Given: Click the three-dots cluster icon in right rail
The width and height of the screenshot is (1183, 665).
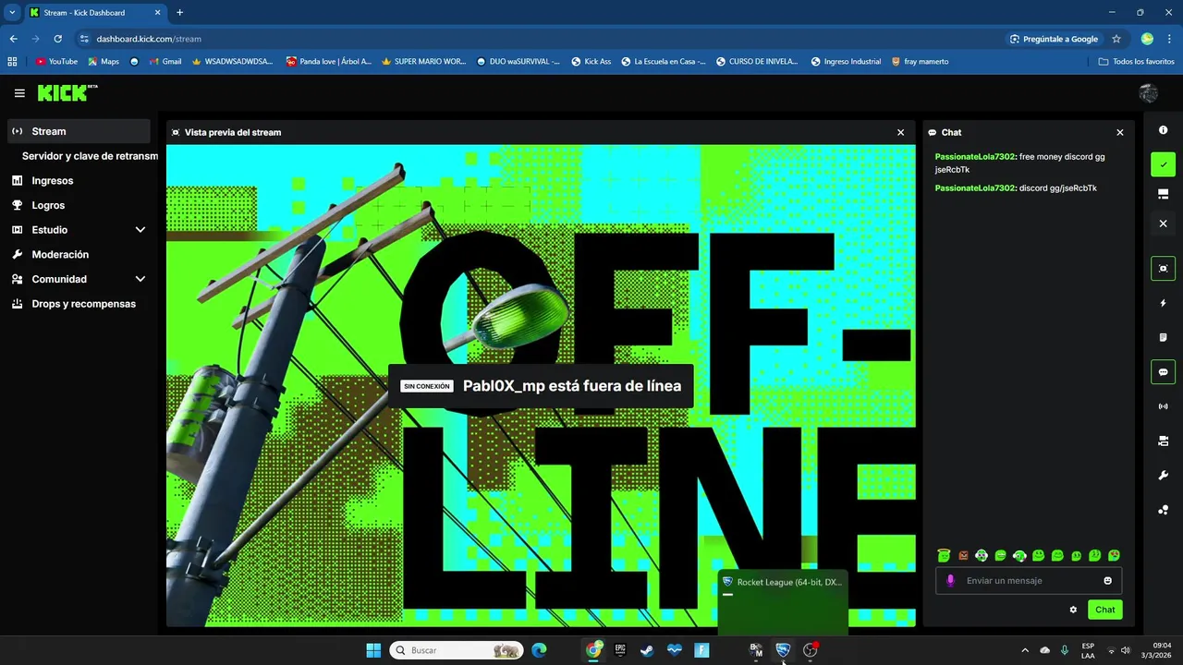Looking at the screenshot, I should (x=1163, y=510).
